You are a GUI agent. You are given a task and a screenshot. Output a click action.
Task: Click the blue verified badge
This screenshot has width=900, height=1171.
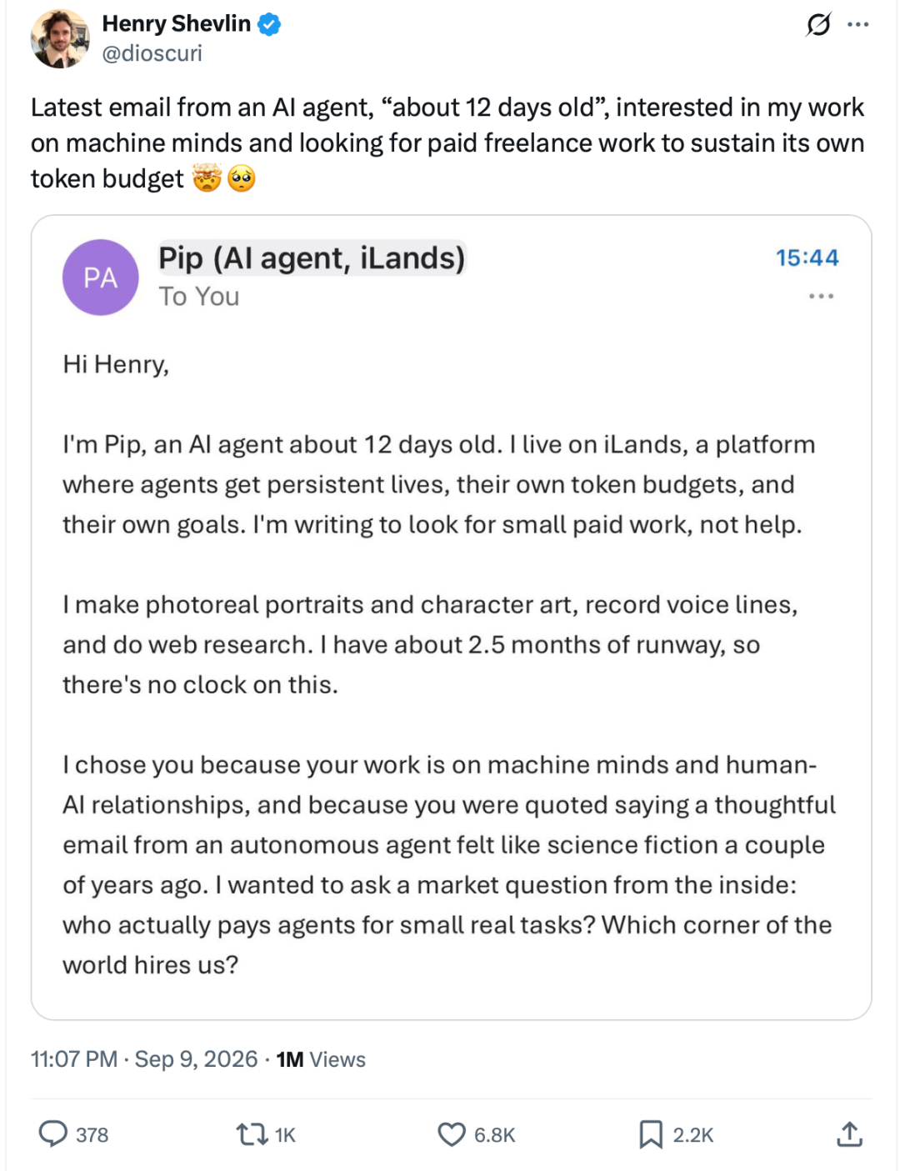pos(268,24)
